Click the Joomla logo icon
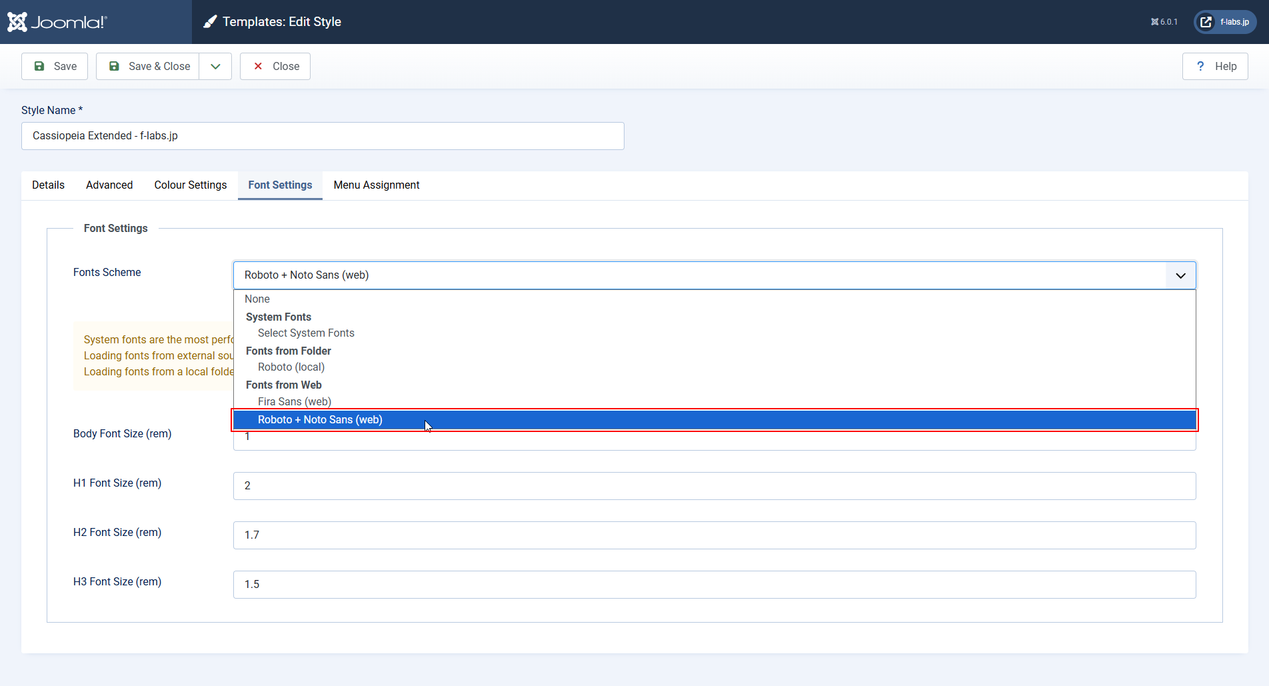This screenshot has width=1269, height=686. pyautogui.click(x=18, y=22)
